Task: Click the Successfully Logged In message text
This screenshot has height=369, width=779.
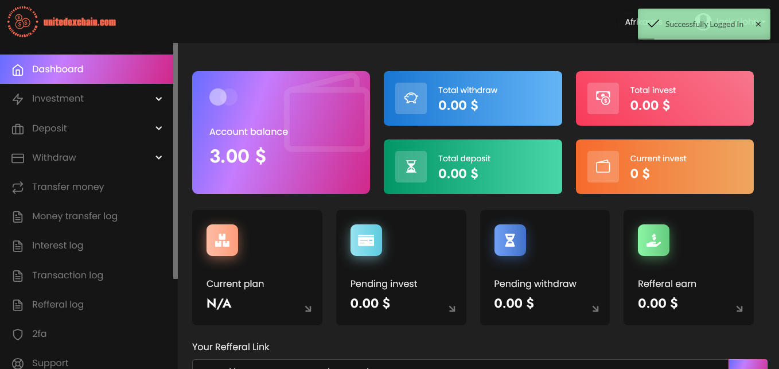Action: click(x=704, y=24)
